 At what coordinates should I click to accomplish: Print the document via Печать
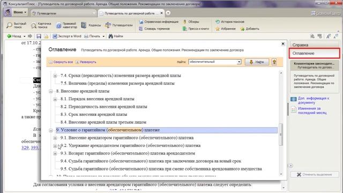(x=92, y=36)
